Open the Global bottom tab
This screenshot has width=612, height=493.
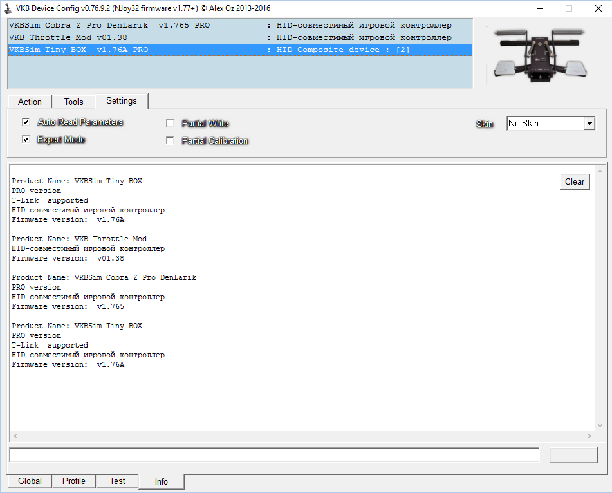(x=30, y=481)
